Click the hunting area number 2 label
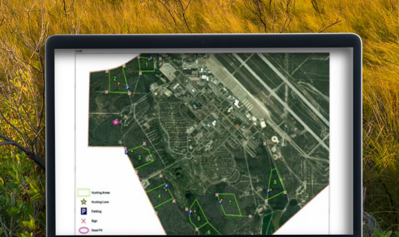Viewport: 399px width, 237px height. pyautogui.click(x=115, y=79)
